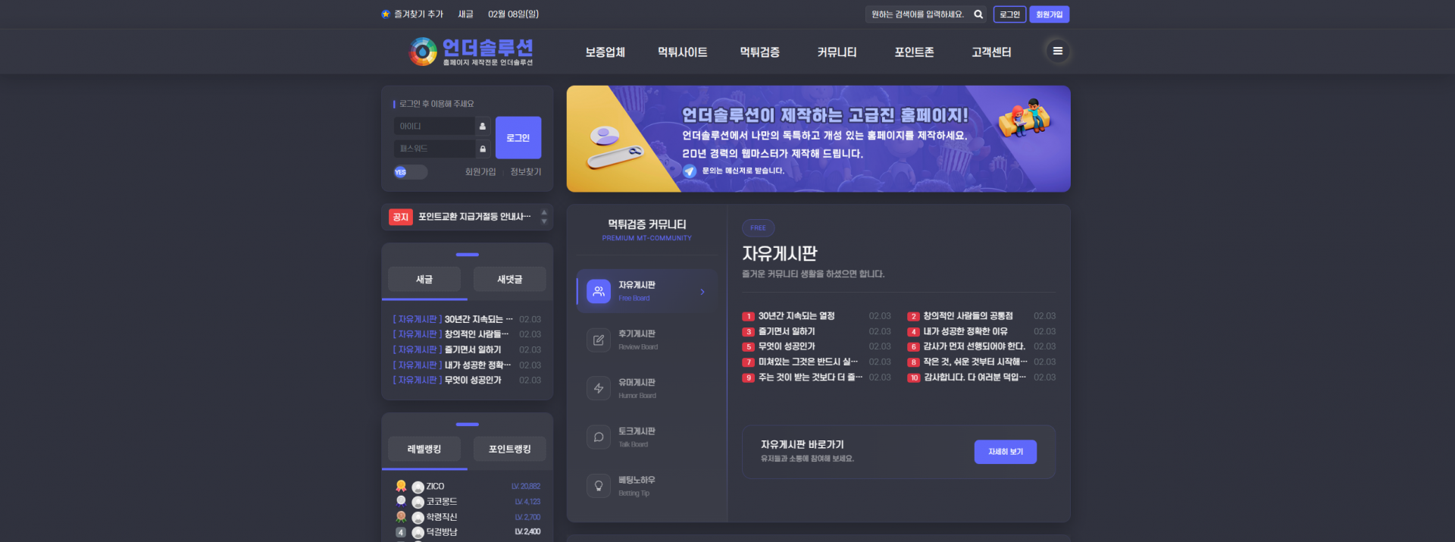
Task: Select 후기게시판 Review Board item
Action: [646, 340]
